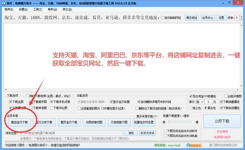Click scrollbar down arrow in address box

tap(242, 86)
